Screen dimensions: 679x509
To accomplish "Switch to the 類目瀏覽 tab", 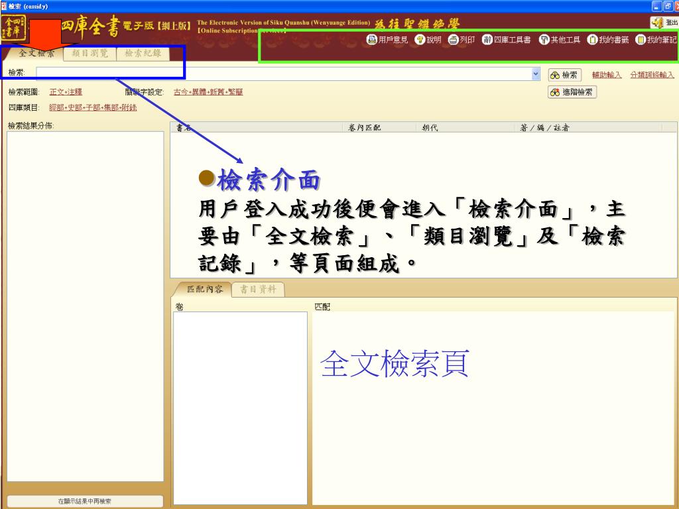I will click(x=90, y=53).
